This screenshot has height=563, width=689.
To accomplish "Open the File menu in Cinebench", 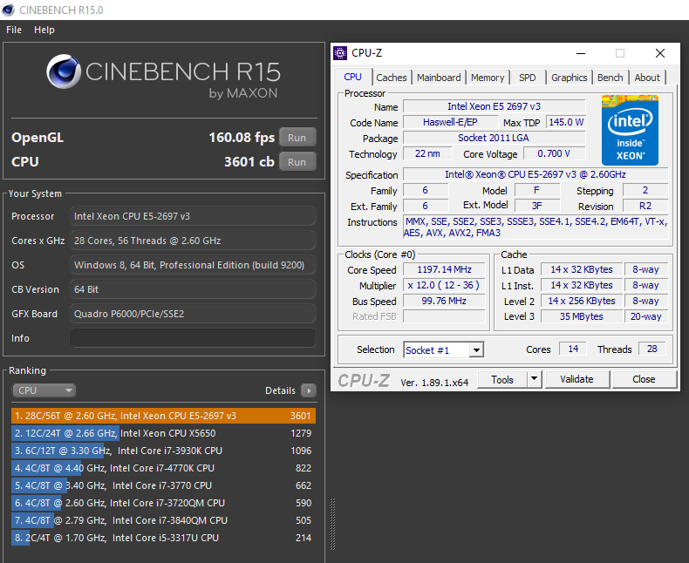I will [14, 30].
